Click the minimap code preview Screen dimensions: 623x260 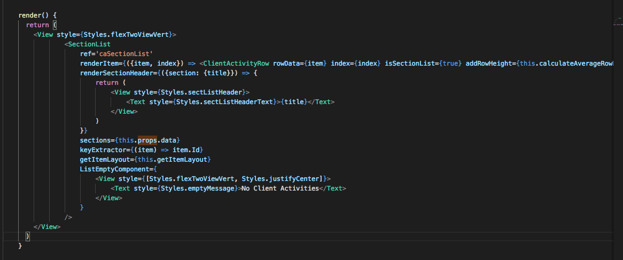[x=618, y=21]
